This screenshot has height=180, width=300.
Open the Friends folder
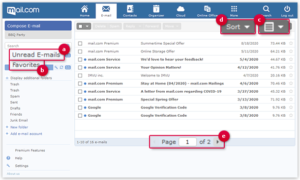pos(16,114)
